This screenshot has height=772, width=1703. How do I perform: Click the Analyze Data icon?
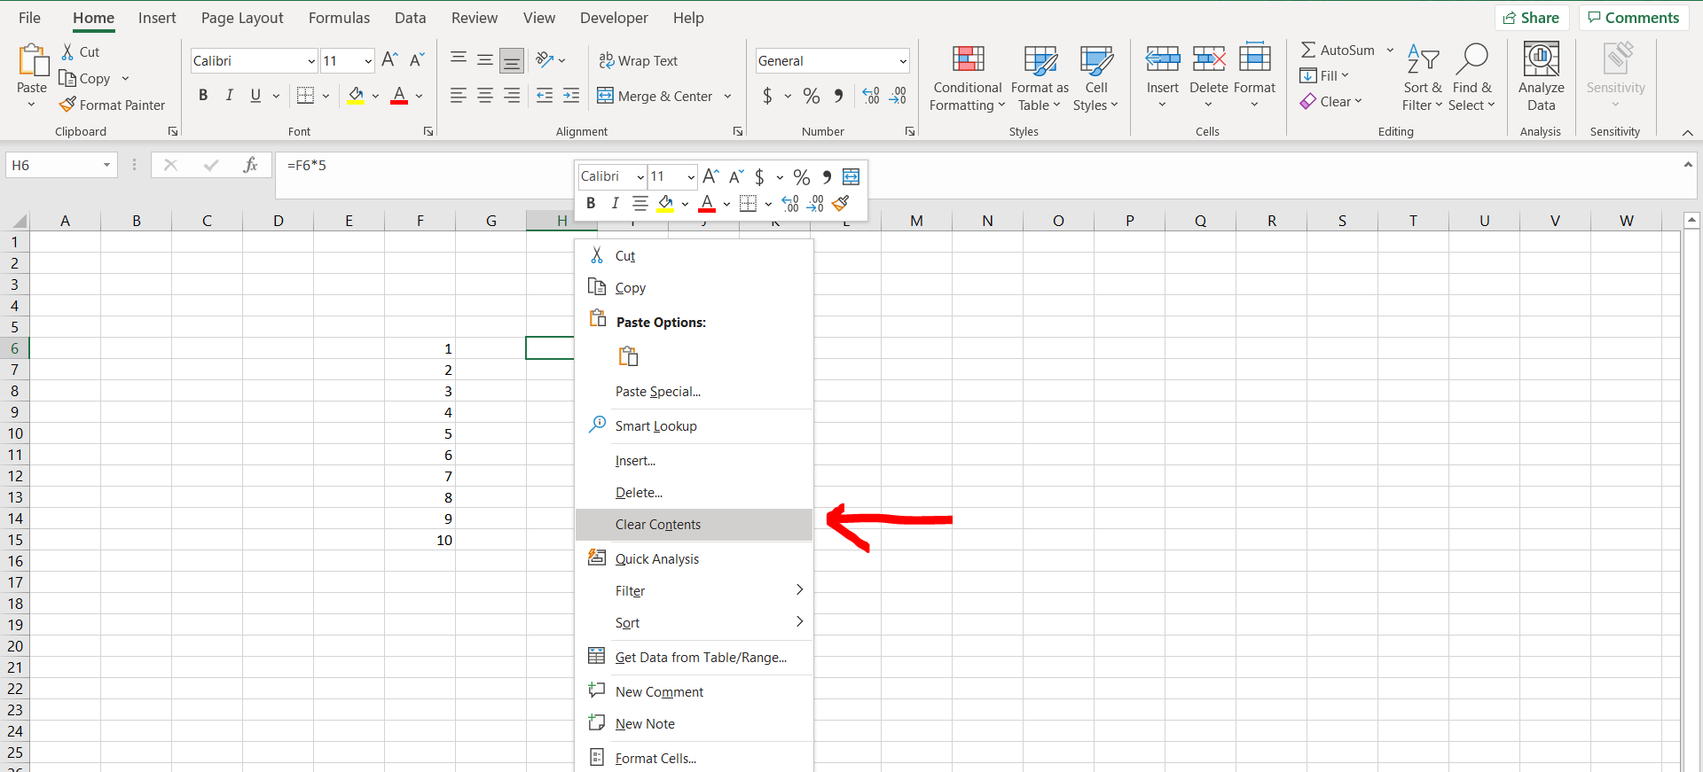1542,60
